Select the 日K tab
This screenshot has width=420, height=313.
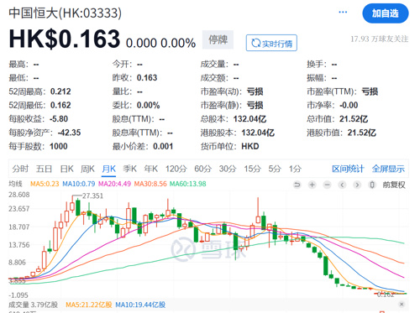click(x=66, y=169)
